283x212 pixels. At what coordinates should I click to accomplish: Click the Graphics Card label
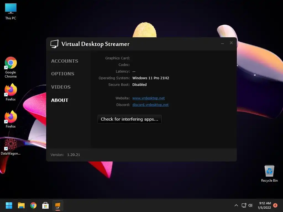(x=117, y=58)
